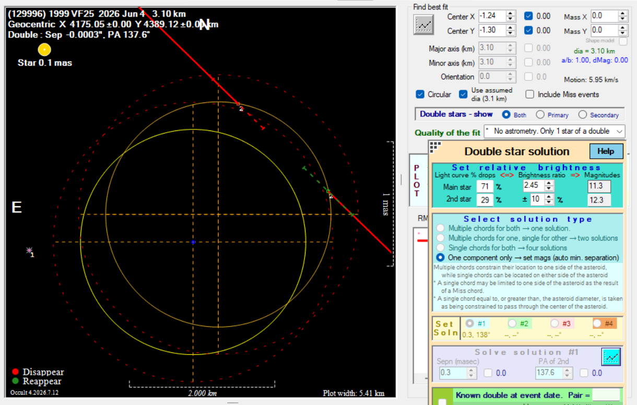Viewport: 637px width, 405px height.
Task: Click the Solve solution #1 graph icon
Action: 610,357
